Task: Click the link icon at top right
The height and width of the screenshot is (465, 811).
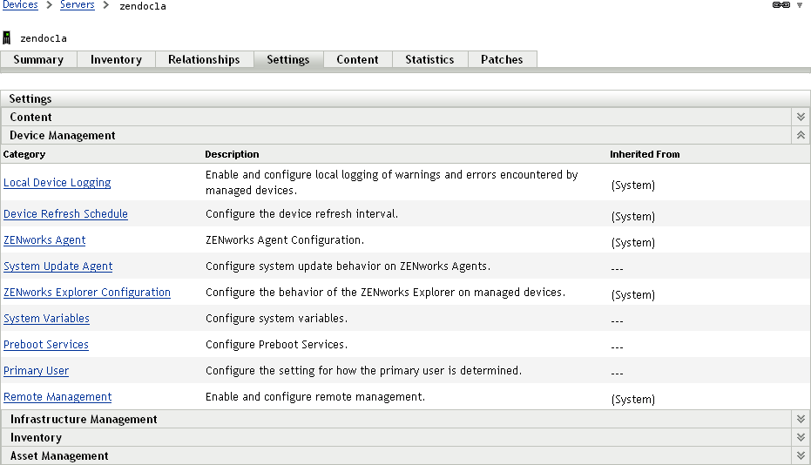Action: click(781, 5)
